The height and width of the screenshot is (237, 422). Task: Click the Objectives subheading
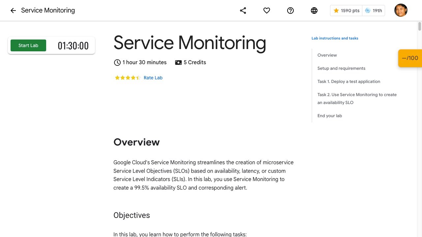[x=132, y=215]
